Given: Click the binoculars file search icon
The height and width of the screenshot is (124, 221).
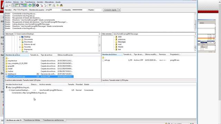Looking at the screenshot, I should 61,6.
